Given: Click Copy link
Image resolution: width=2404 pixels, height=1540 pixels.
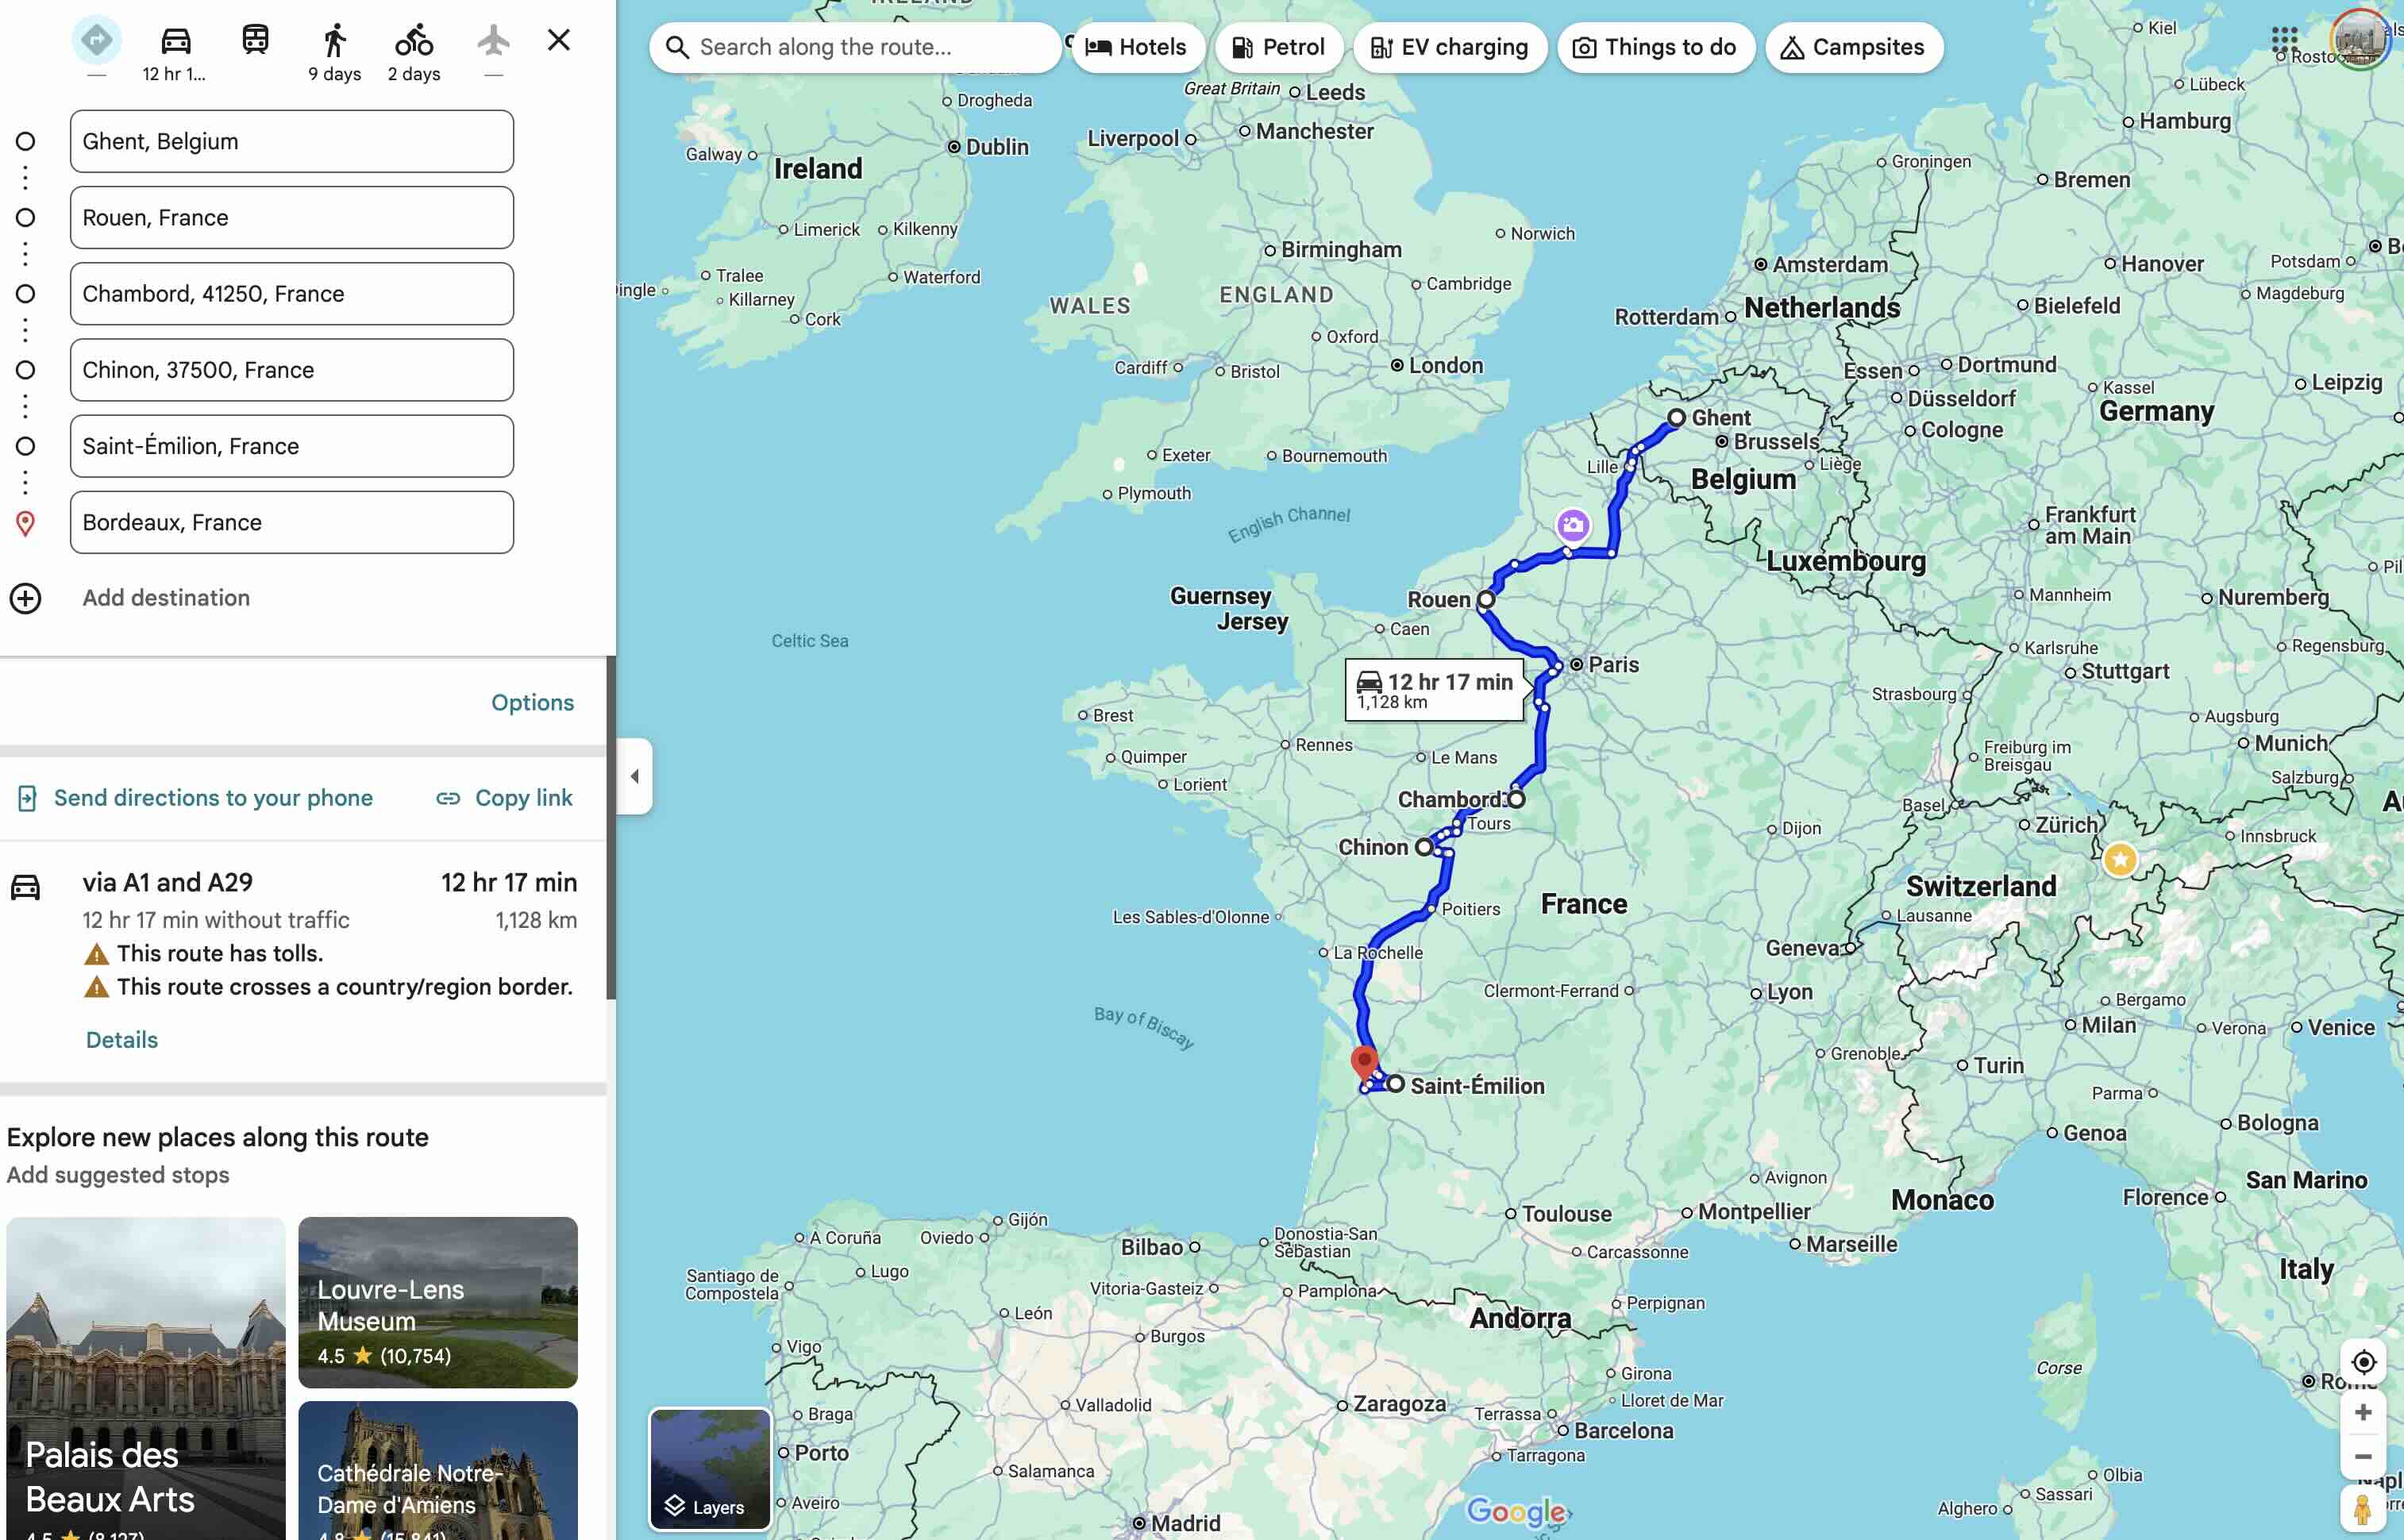Looking at the screenshot, I should click(x=505, y=798).
